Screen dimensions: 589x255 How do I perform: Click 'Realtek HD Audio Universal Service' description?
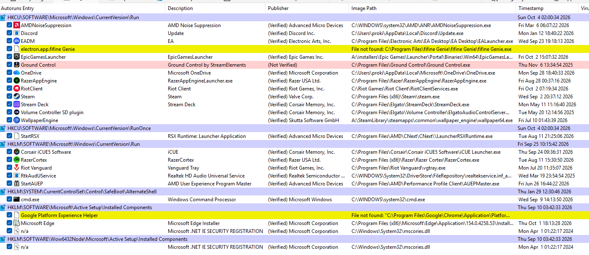coord(206,176)
